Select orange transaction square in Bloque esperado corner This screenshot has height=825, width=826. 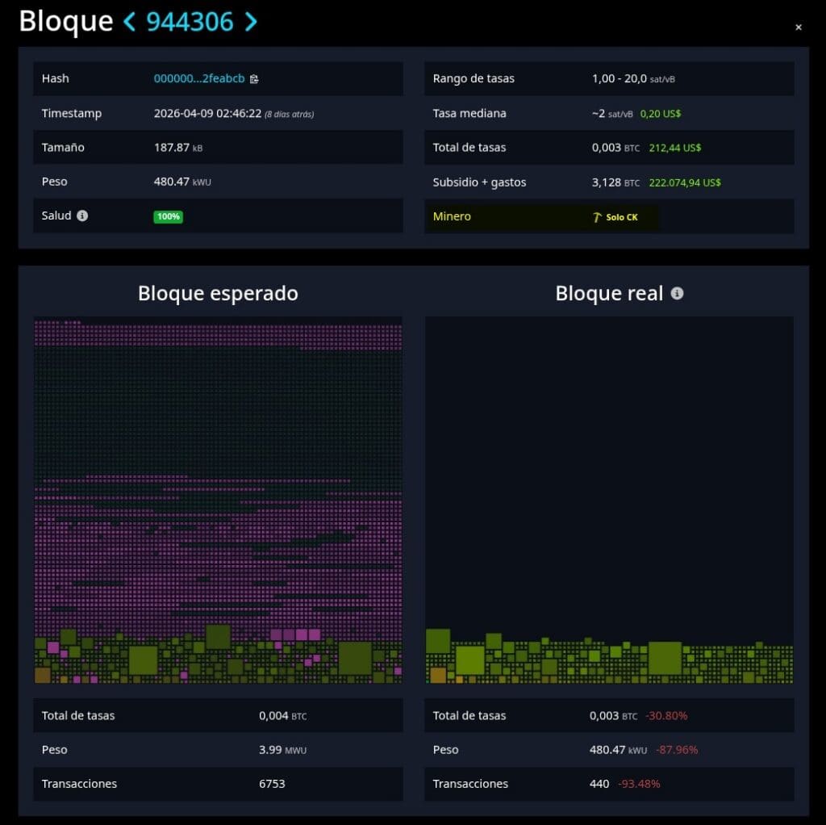(42, 675)
